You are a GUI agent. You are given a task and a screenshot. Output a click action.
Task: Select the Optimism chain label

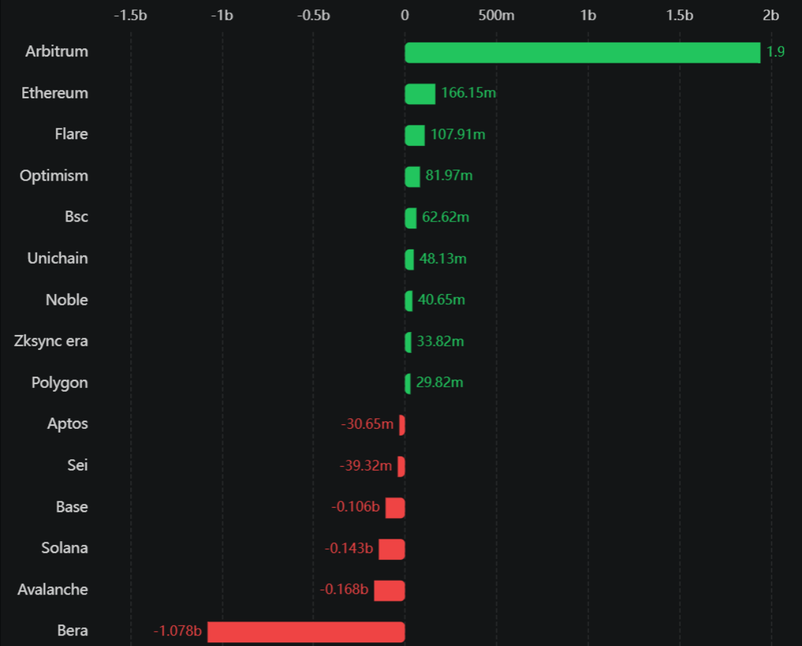tap(54, 176)
